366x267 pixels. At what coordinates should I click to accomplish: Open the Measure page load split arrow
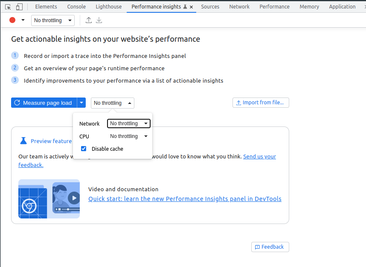coord(81,103)
